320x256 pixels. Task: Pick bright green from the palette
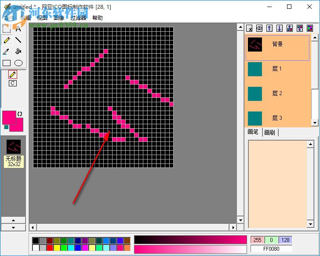click(x=64, y=248)
